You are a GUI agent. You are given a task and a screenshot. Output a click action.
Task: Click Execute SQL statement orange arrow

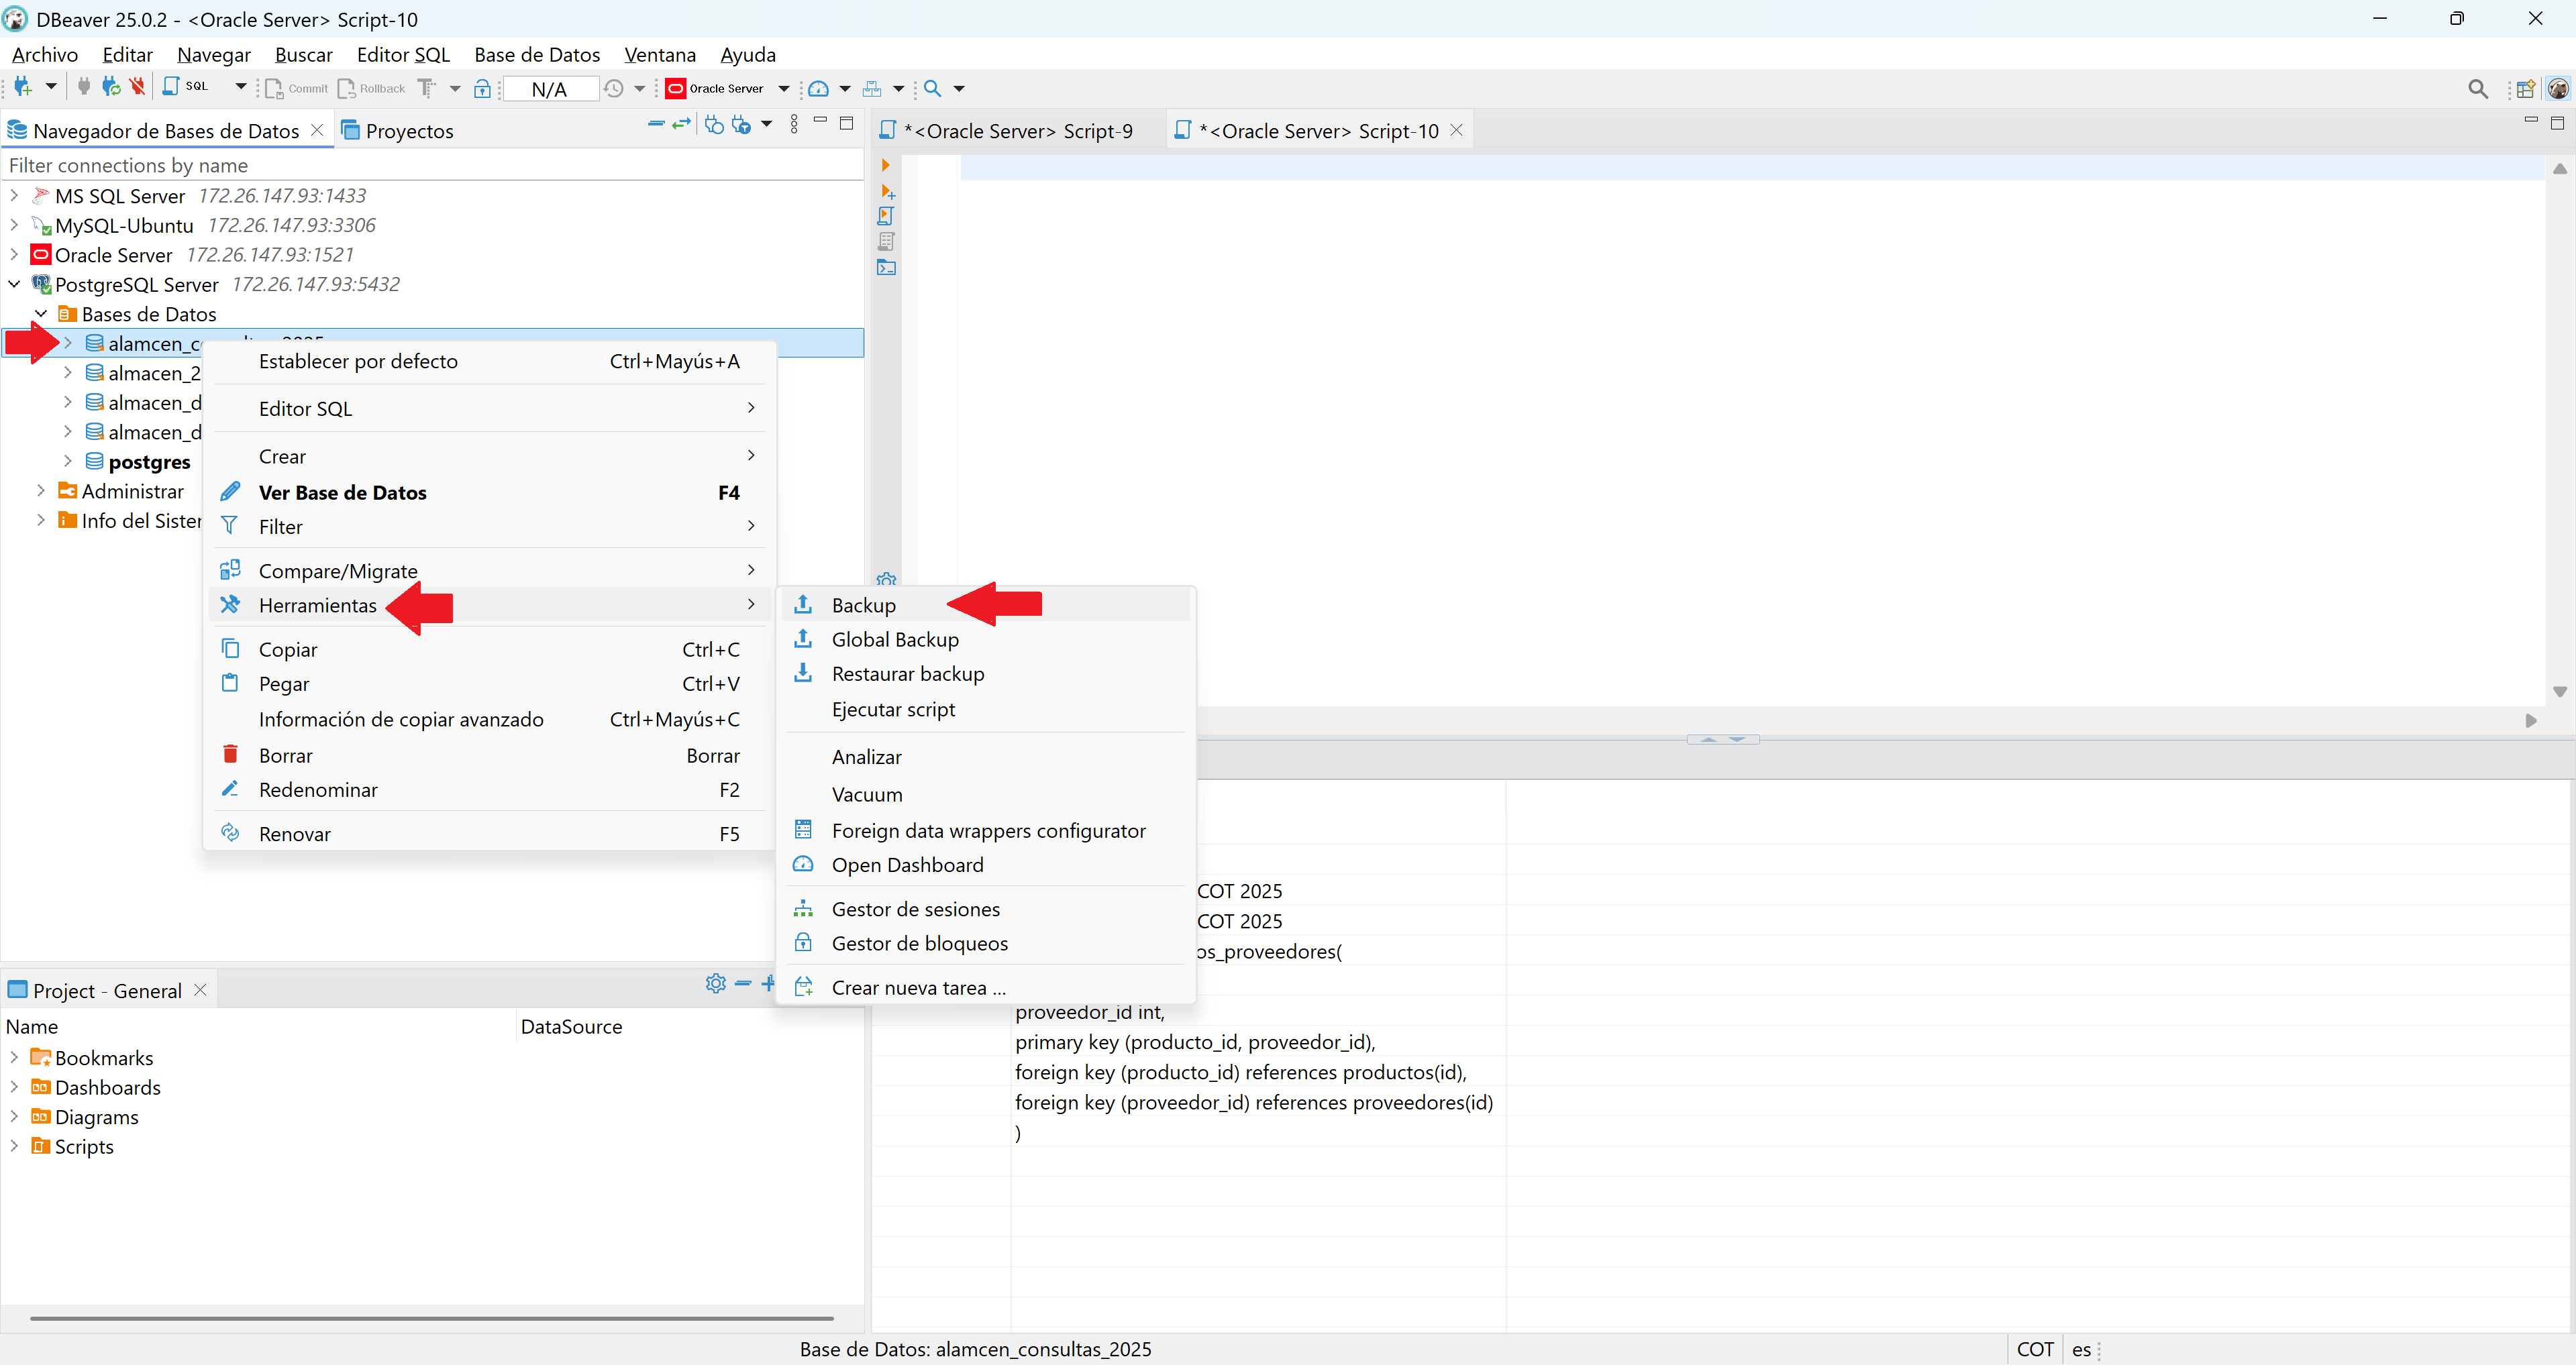[x=885, y=165]
